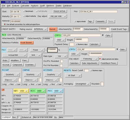Viewport: 130px width, 120px height.
Task: Expand the CDS_EXT counterparty arrow
Action: pyautogui.click(x=103, y=35)
